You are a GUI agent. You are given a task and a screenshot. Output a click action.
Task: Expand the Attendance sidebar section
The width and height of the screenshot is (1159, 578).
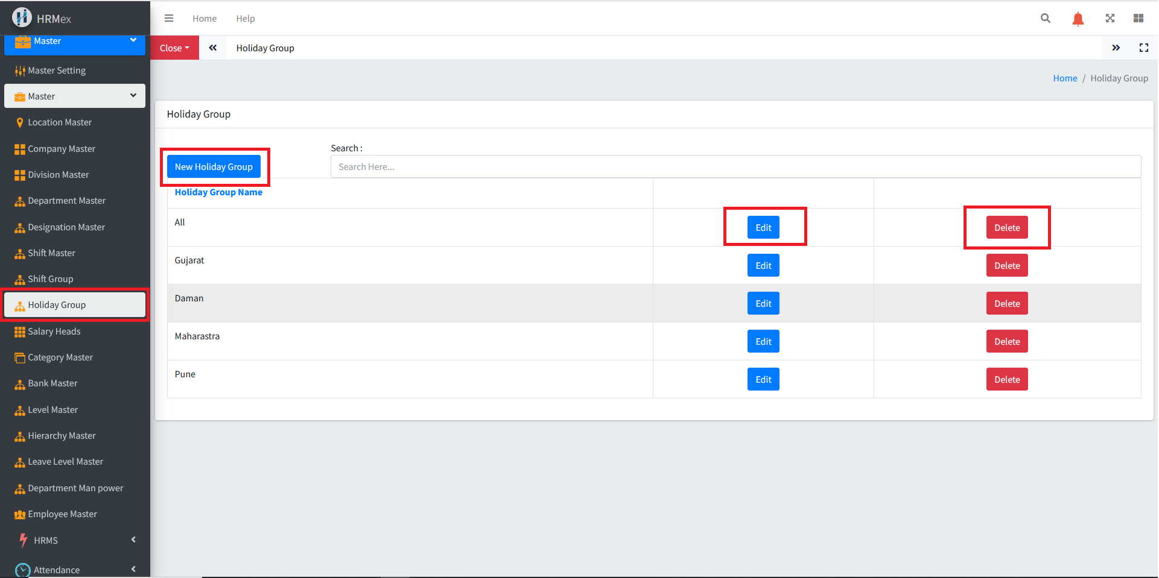pos(75,570)
